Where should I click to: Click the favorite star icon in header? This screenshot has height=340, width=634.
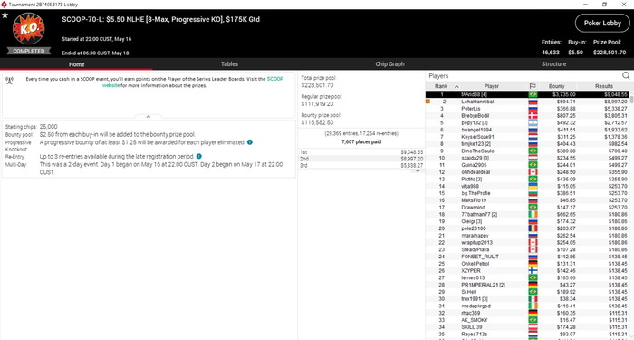point(5,15)
